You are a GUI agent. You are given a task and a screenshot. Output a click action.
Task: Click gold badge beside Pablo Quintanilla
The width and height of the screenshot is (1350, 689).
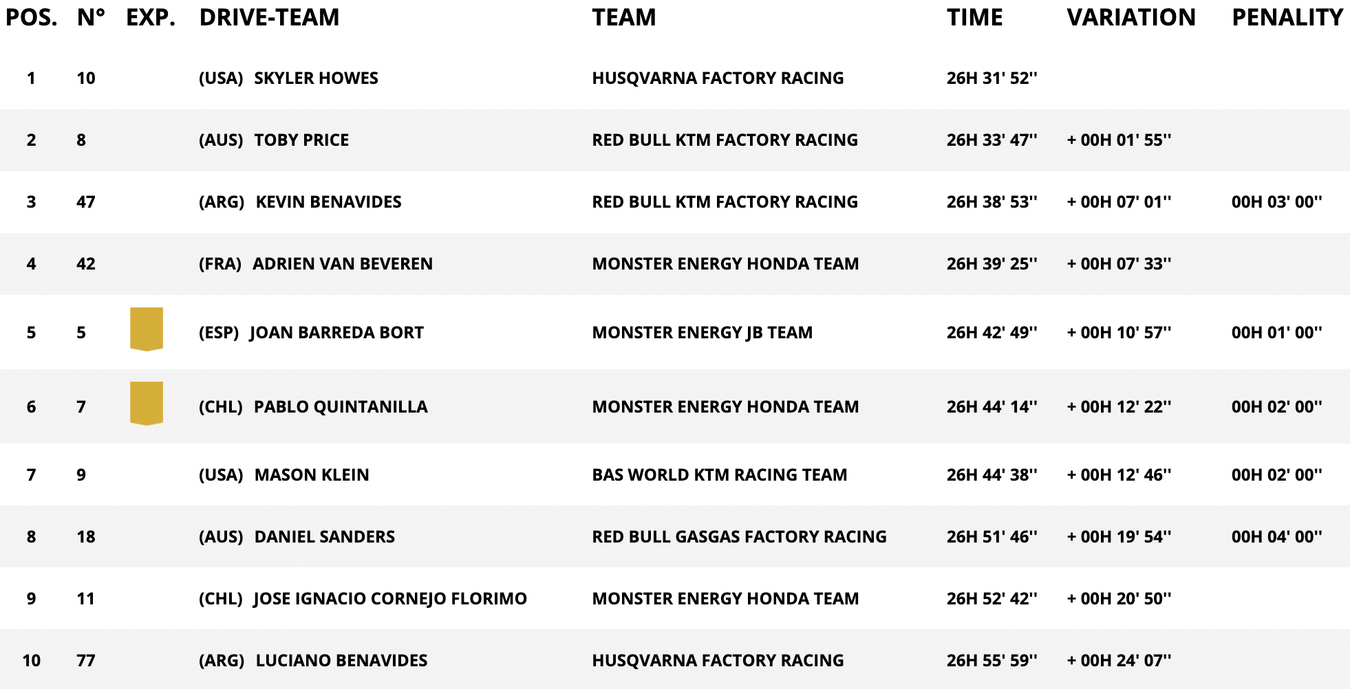pyautogui.click(x=147, y=403)
